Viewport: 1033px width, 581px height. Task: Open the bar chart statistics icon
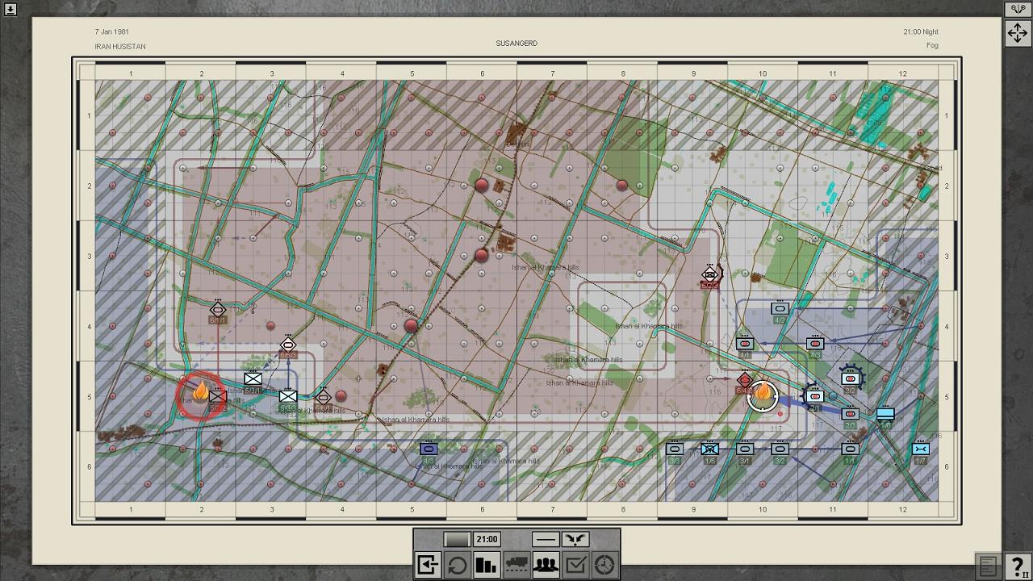click(x=487, y=565)
